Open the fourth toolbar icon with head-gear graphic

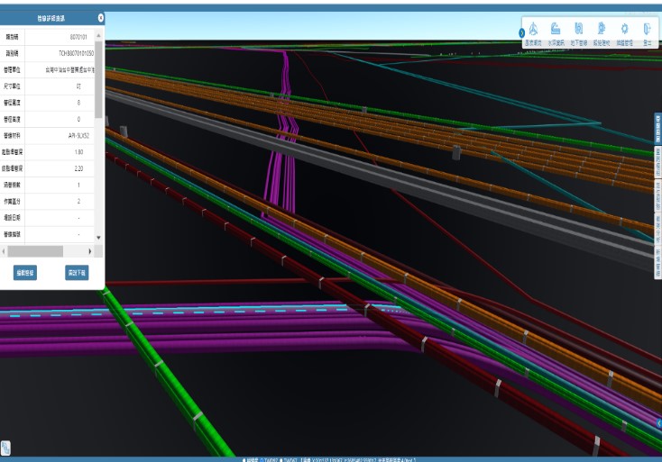(x=602, y=29)
